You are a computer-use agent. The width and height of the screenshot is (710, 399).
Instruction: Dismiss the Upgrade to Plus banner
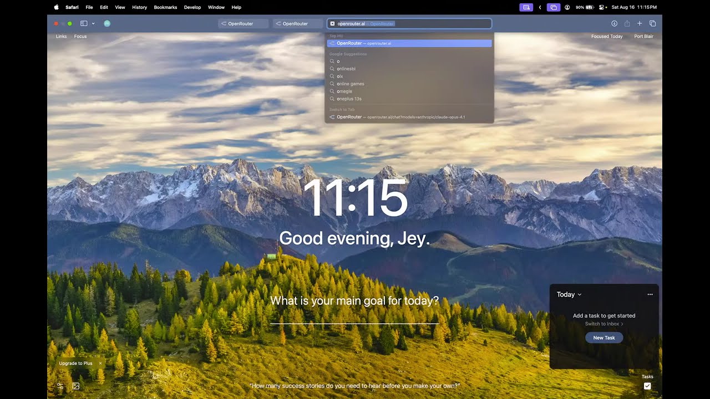(x=100, y=363)
